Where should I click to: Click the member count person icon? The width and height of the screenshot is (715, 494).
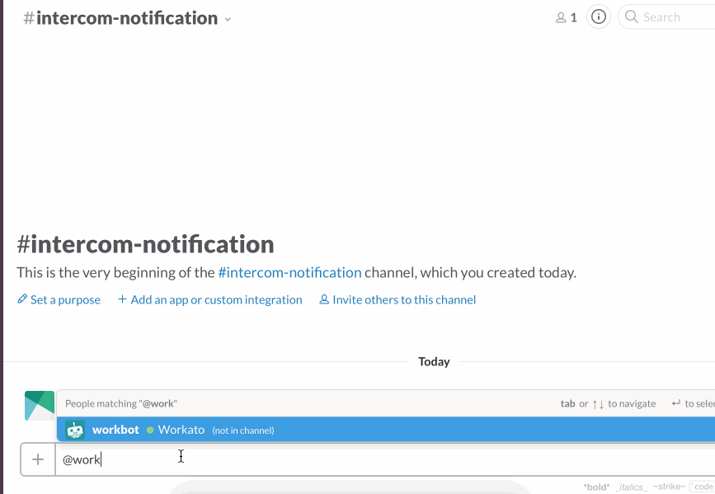pos(561,17)
